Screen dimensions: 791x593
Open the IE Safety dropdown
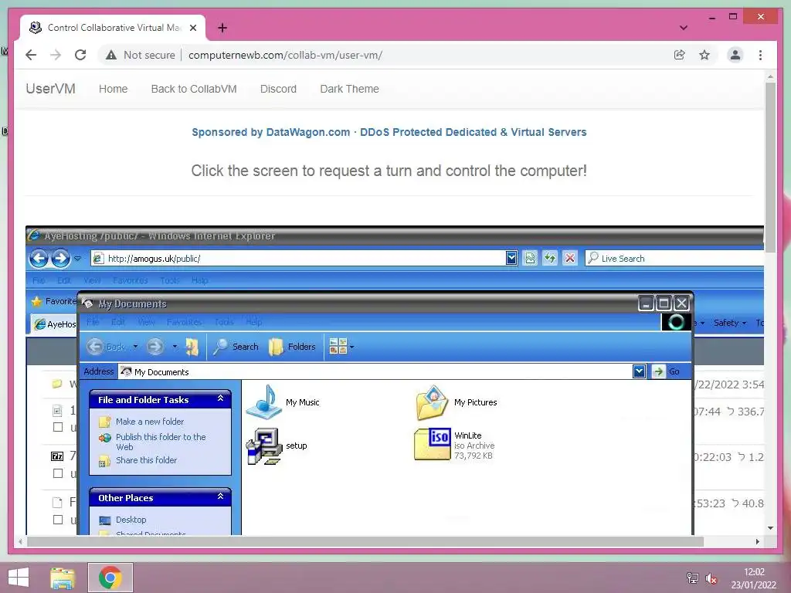coord(729,323)
